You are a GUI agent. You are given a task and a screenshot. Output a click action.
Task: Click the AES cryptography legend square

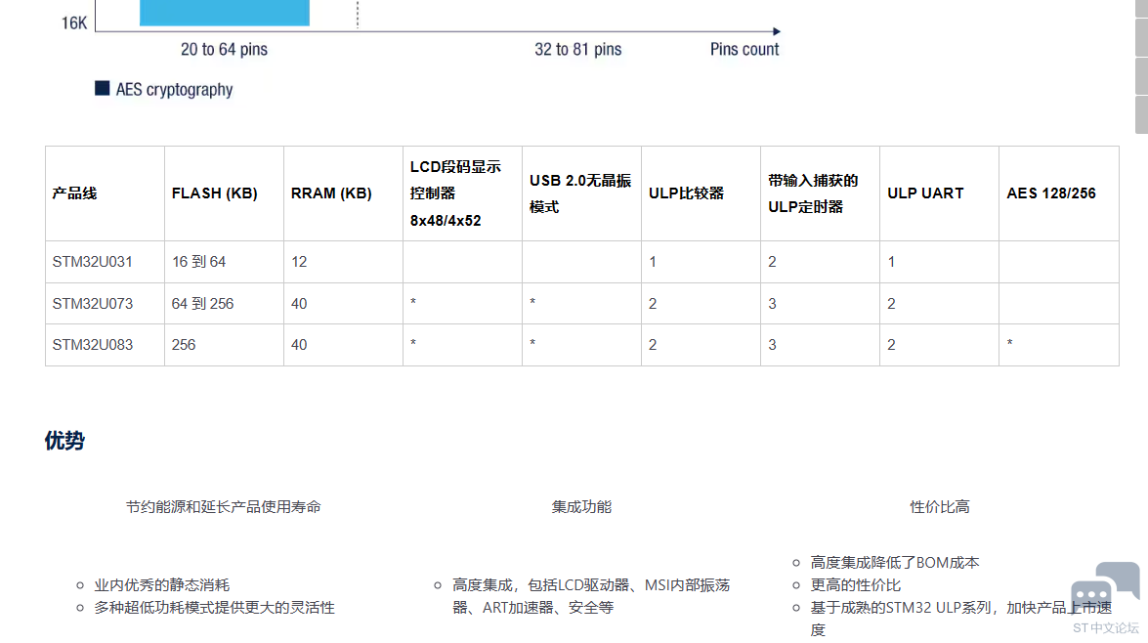102,89
